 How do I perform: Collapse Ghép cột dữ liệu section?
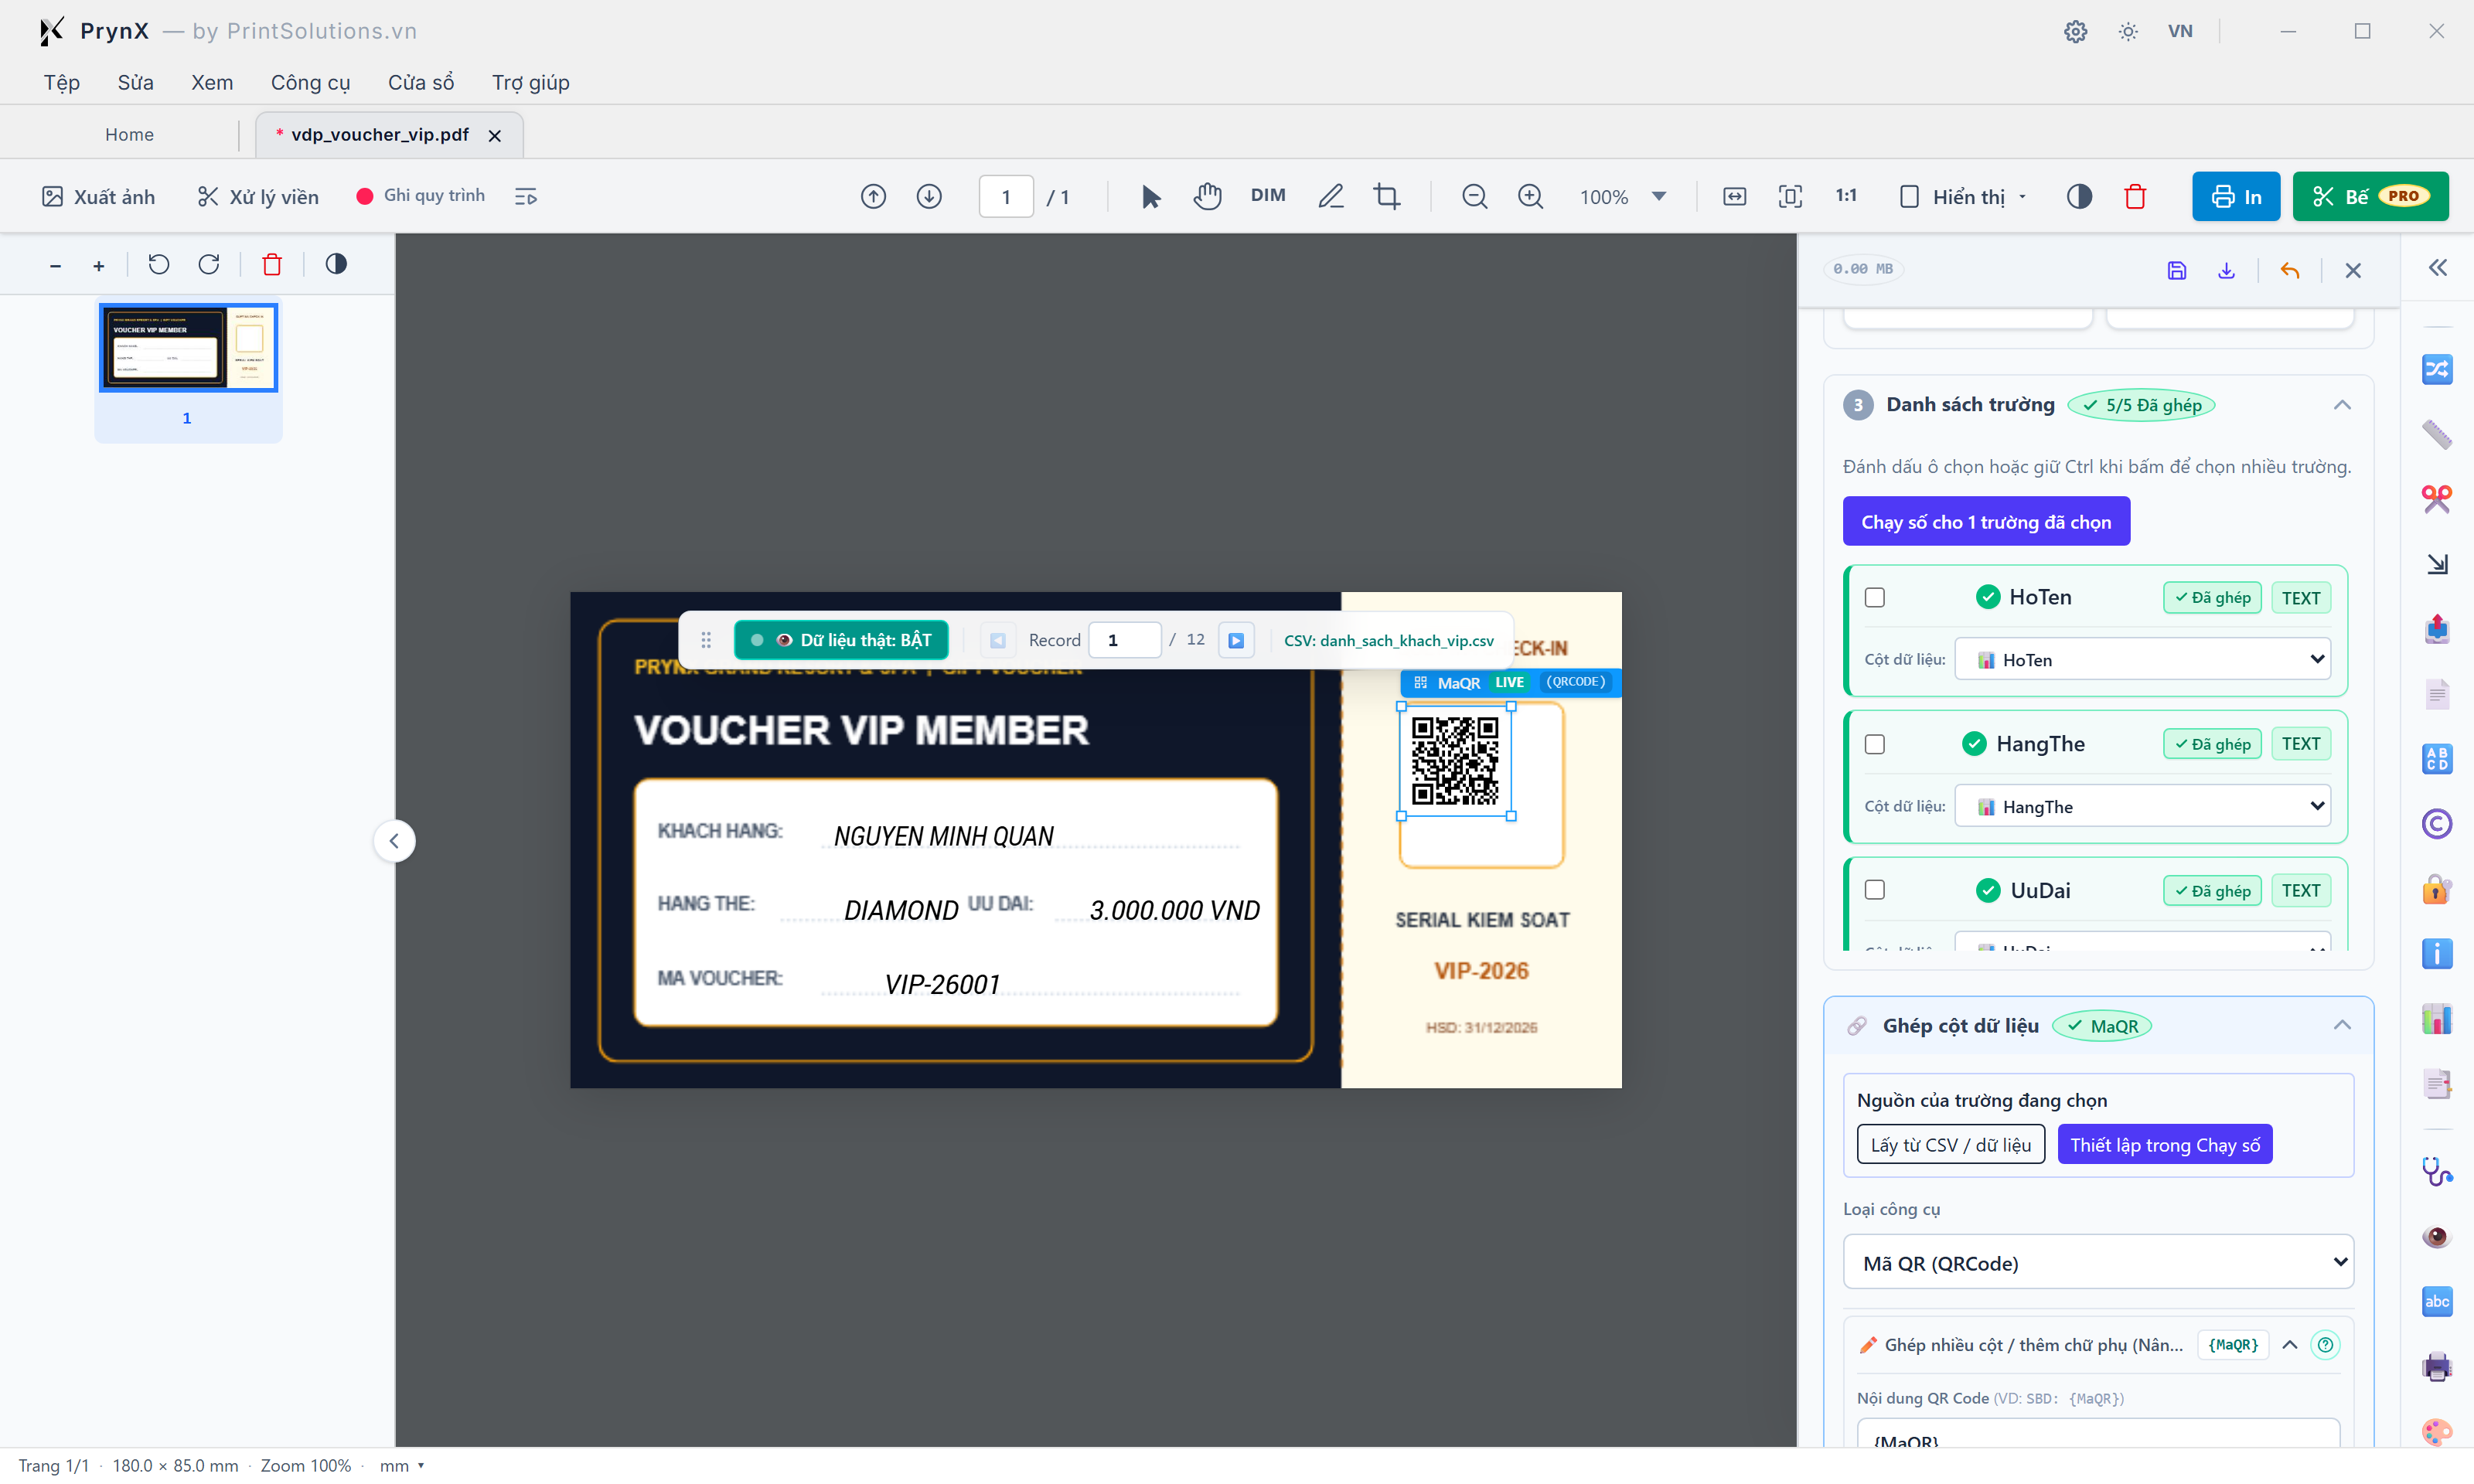tap(2342, 1025)
